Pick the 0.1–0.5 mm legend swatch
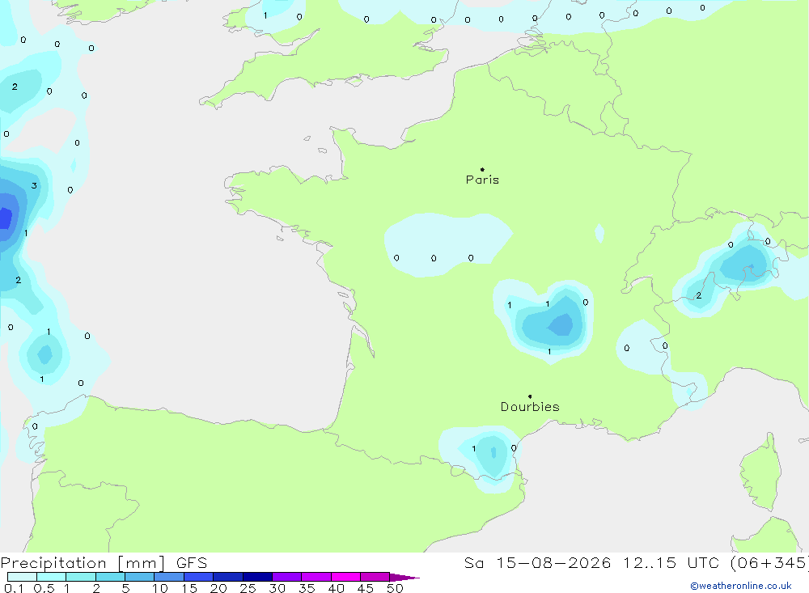 point(22,577)
